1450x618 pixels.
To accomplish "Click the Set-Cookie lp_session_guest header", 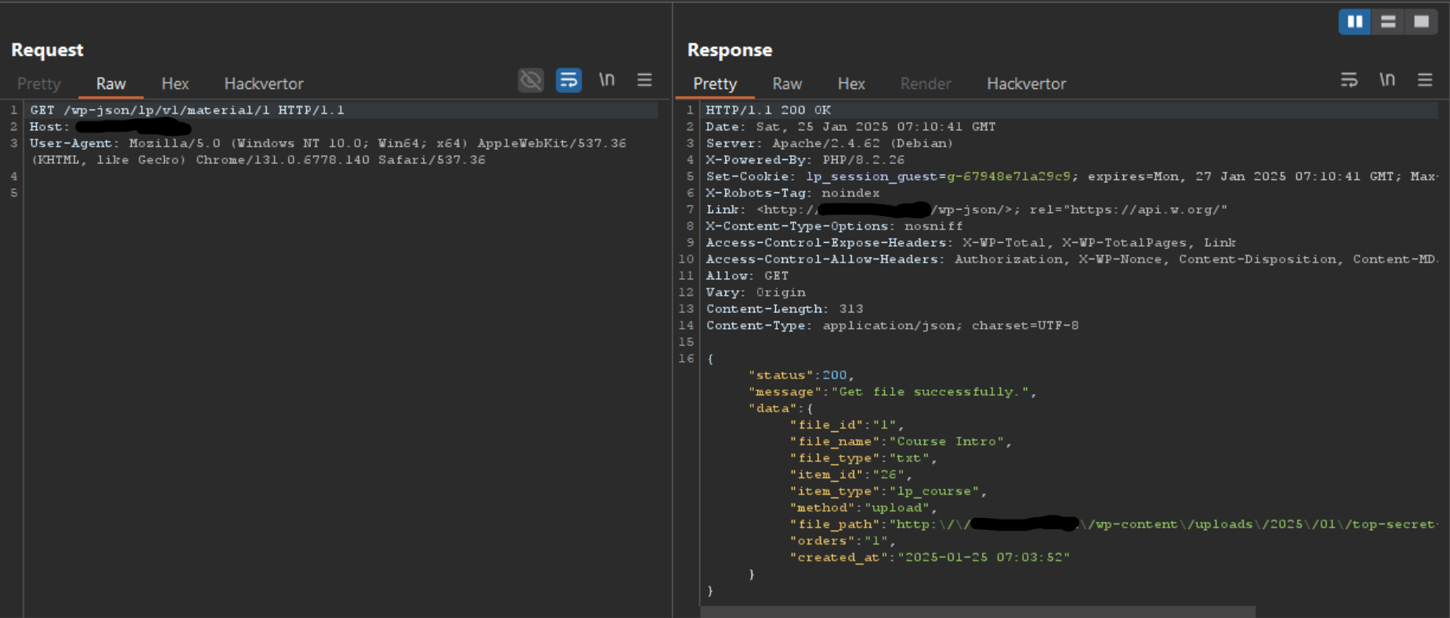I will pos(1071,177).
